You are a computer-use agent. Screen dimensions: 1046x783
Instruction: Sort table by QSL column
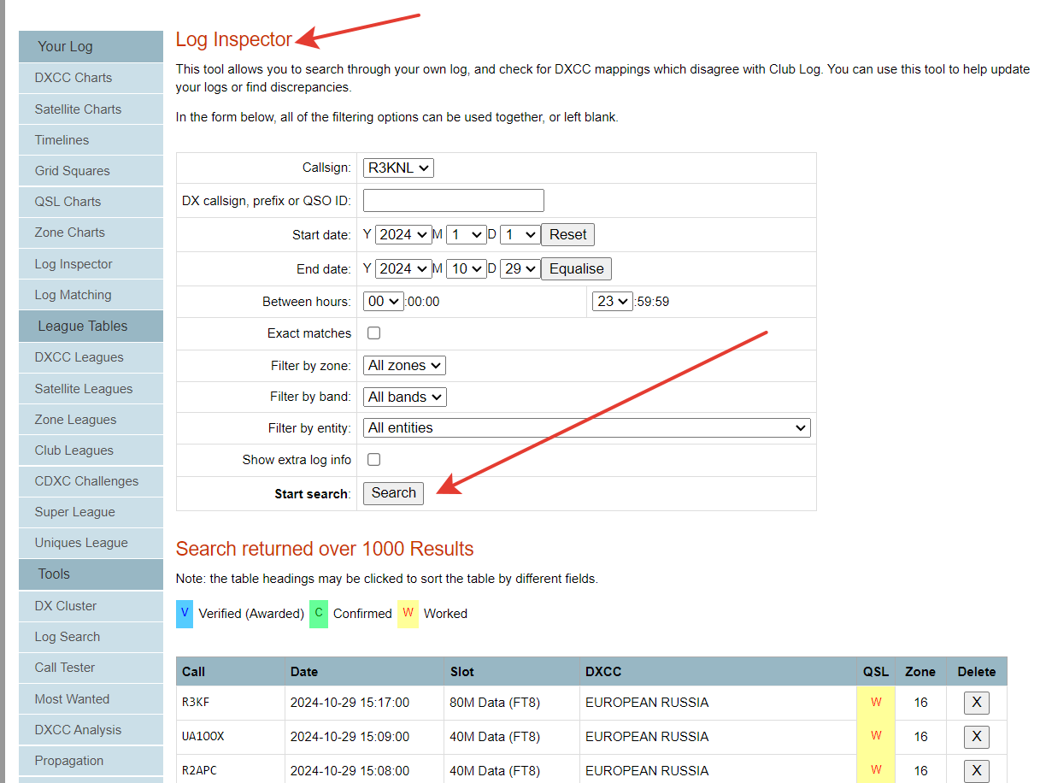click(x=876, y=672)
